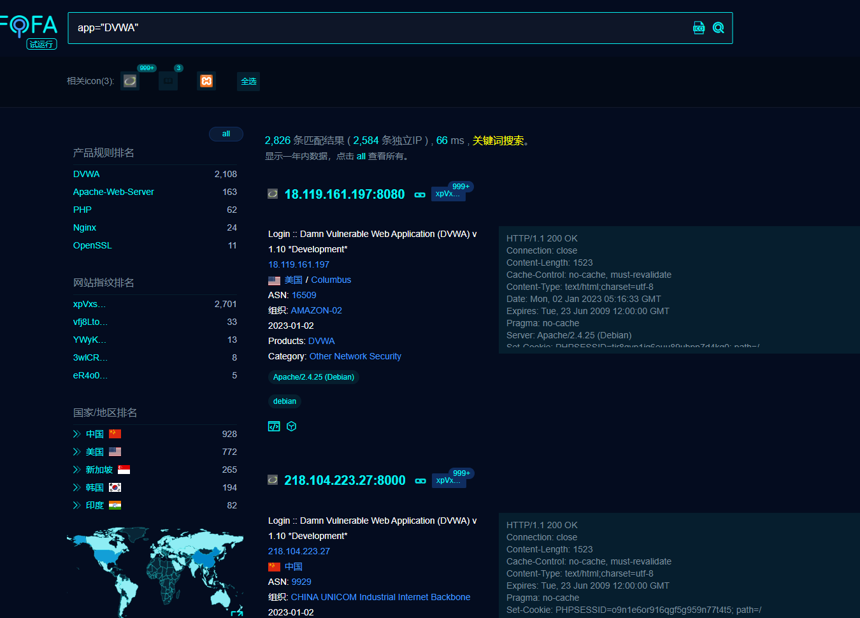The width and height of the screenshot is (860, 618).
Task: Click Other Network Security category link
Action: tap(355, 356)
